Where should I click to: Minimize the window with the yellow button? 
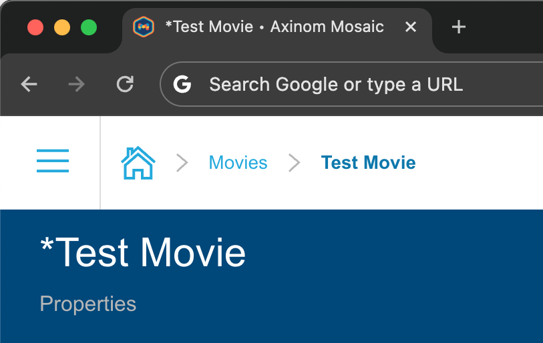click(62, 27)
